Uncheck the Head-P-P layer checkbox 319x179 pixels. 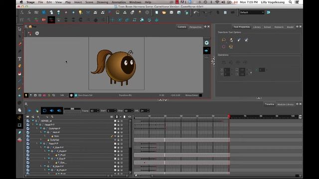point(28,125)
